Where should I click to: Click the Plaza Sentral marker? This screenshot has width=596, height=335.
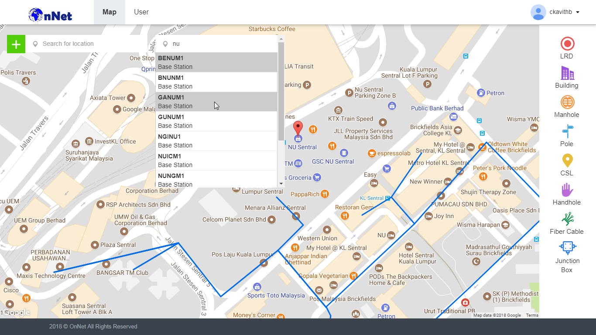(x=95, y=245)
